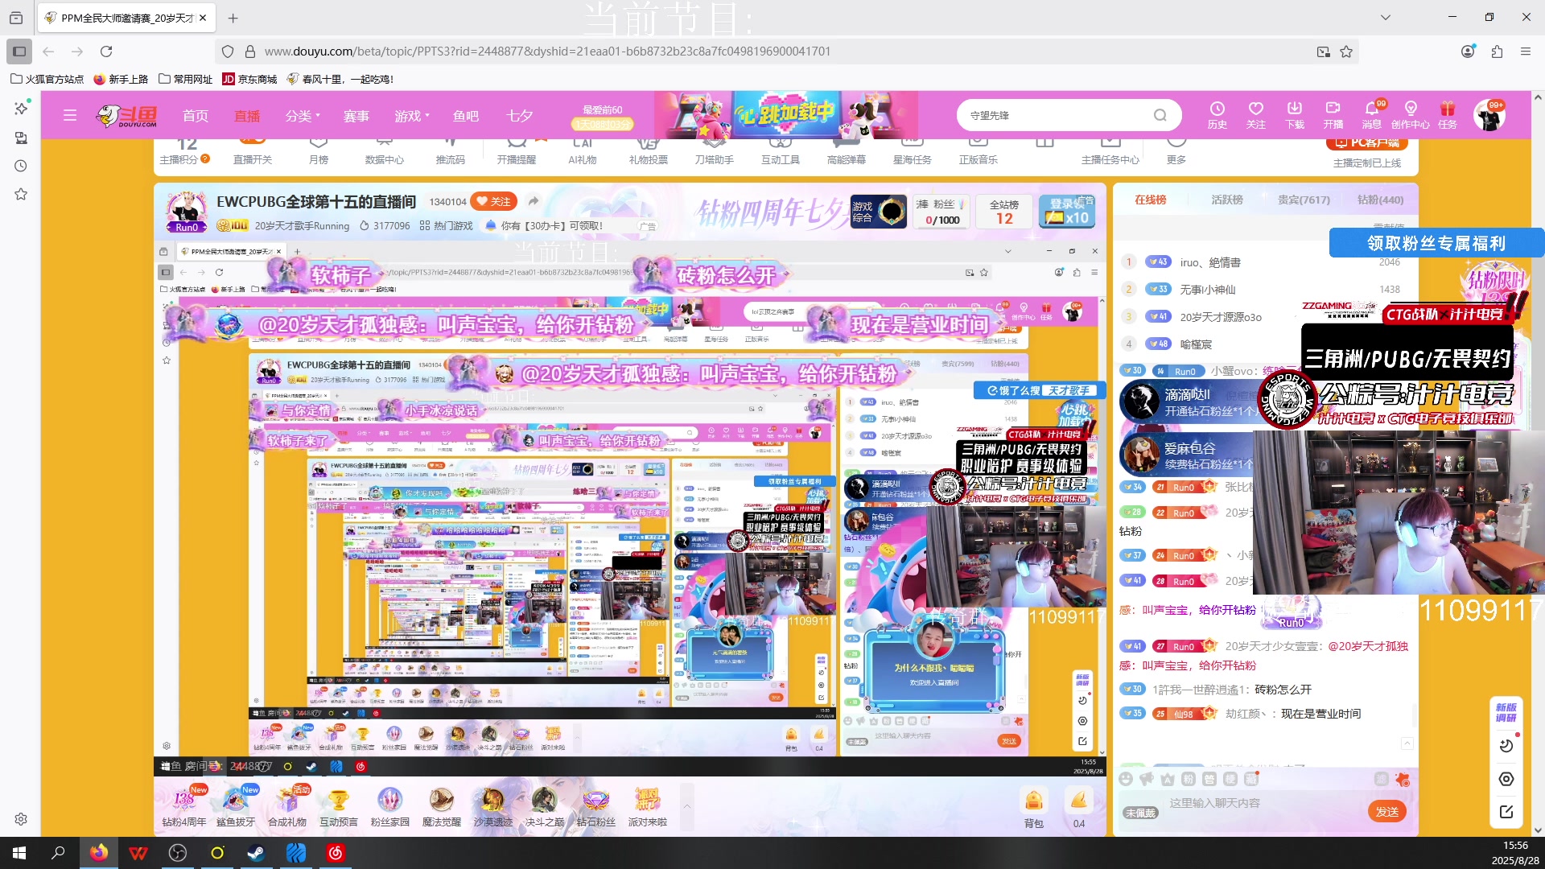
Task: Toggle the night mode moon icon
Action: point(1506,746)
